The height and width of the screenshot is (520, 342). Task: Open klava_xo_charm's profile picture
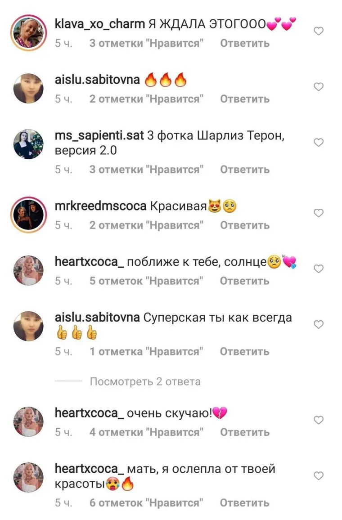[x=28, y=32]
